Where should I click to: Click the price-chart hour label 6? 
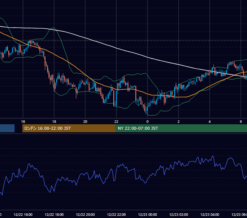click(x=241, y=121)
